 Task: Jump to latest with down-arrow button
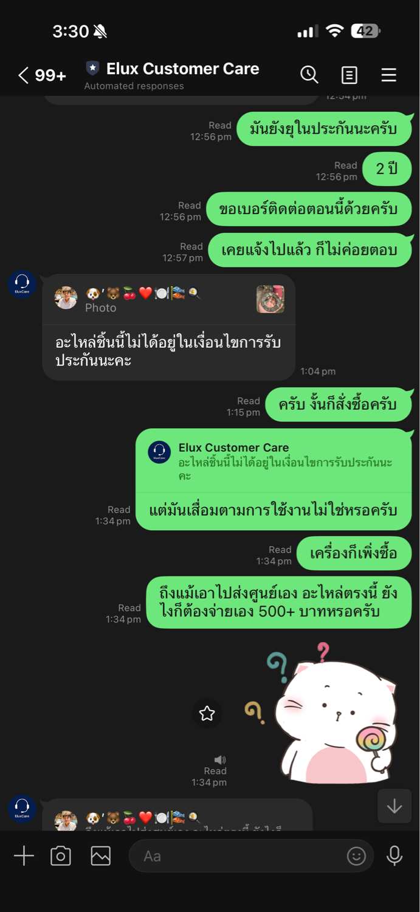394,806
